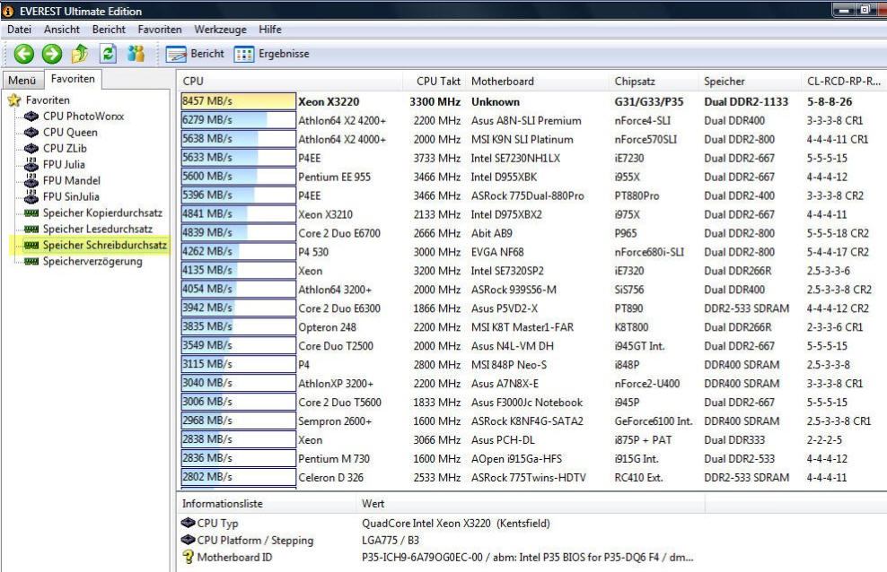
Task: Sort by the Chipsatz column header
Action: tap(654, 82)
